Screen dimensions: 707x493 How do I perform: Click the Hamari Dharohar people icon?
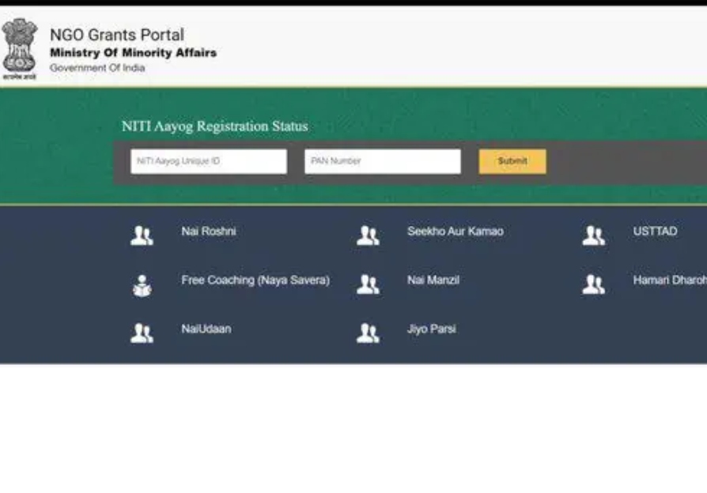(593, 284)
